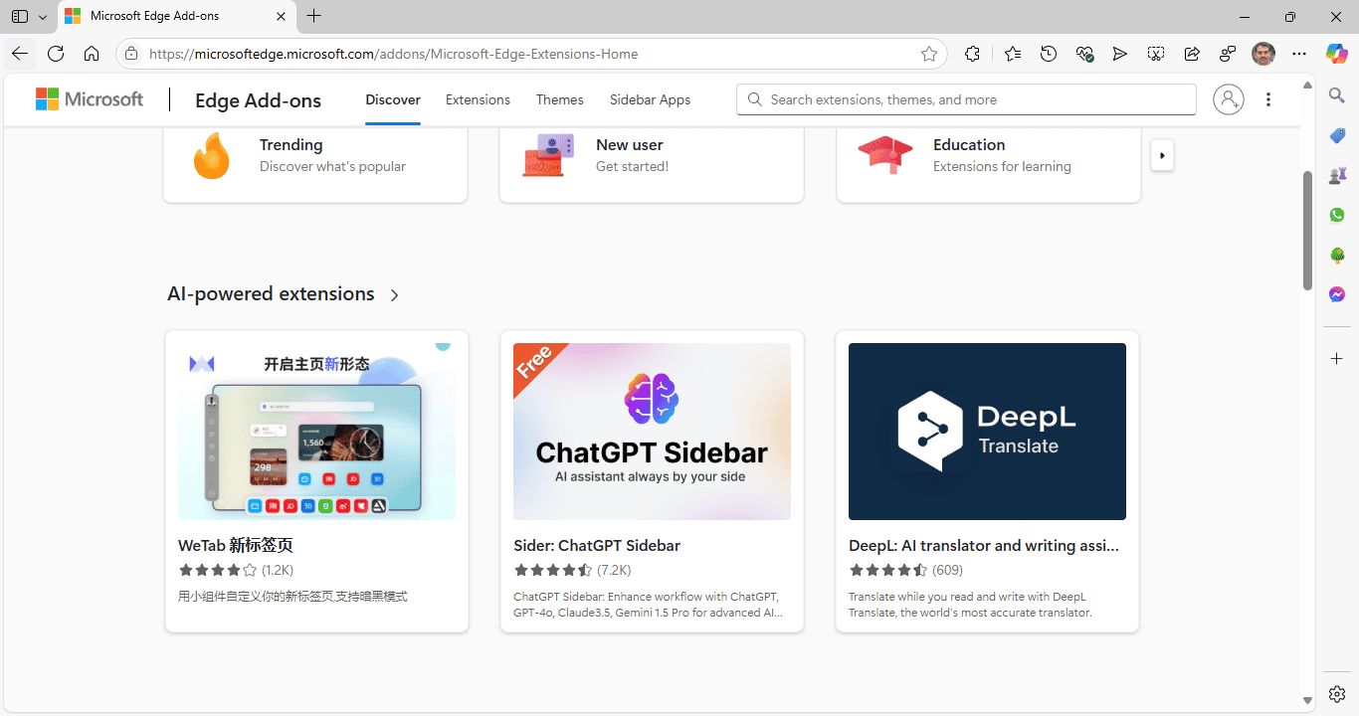The width and height of the screenshot is (1359, 716).
Task: Open sidebar settings gear
Action: pos(1337,694)
